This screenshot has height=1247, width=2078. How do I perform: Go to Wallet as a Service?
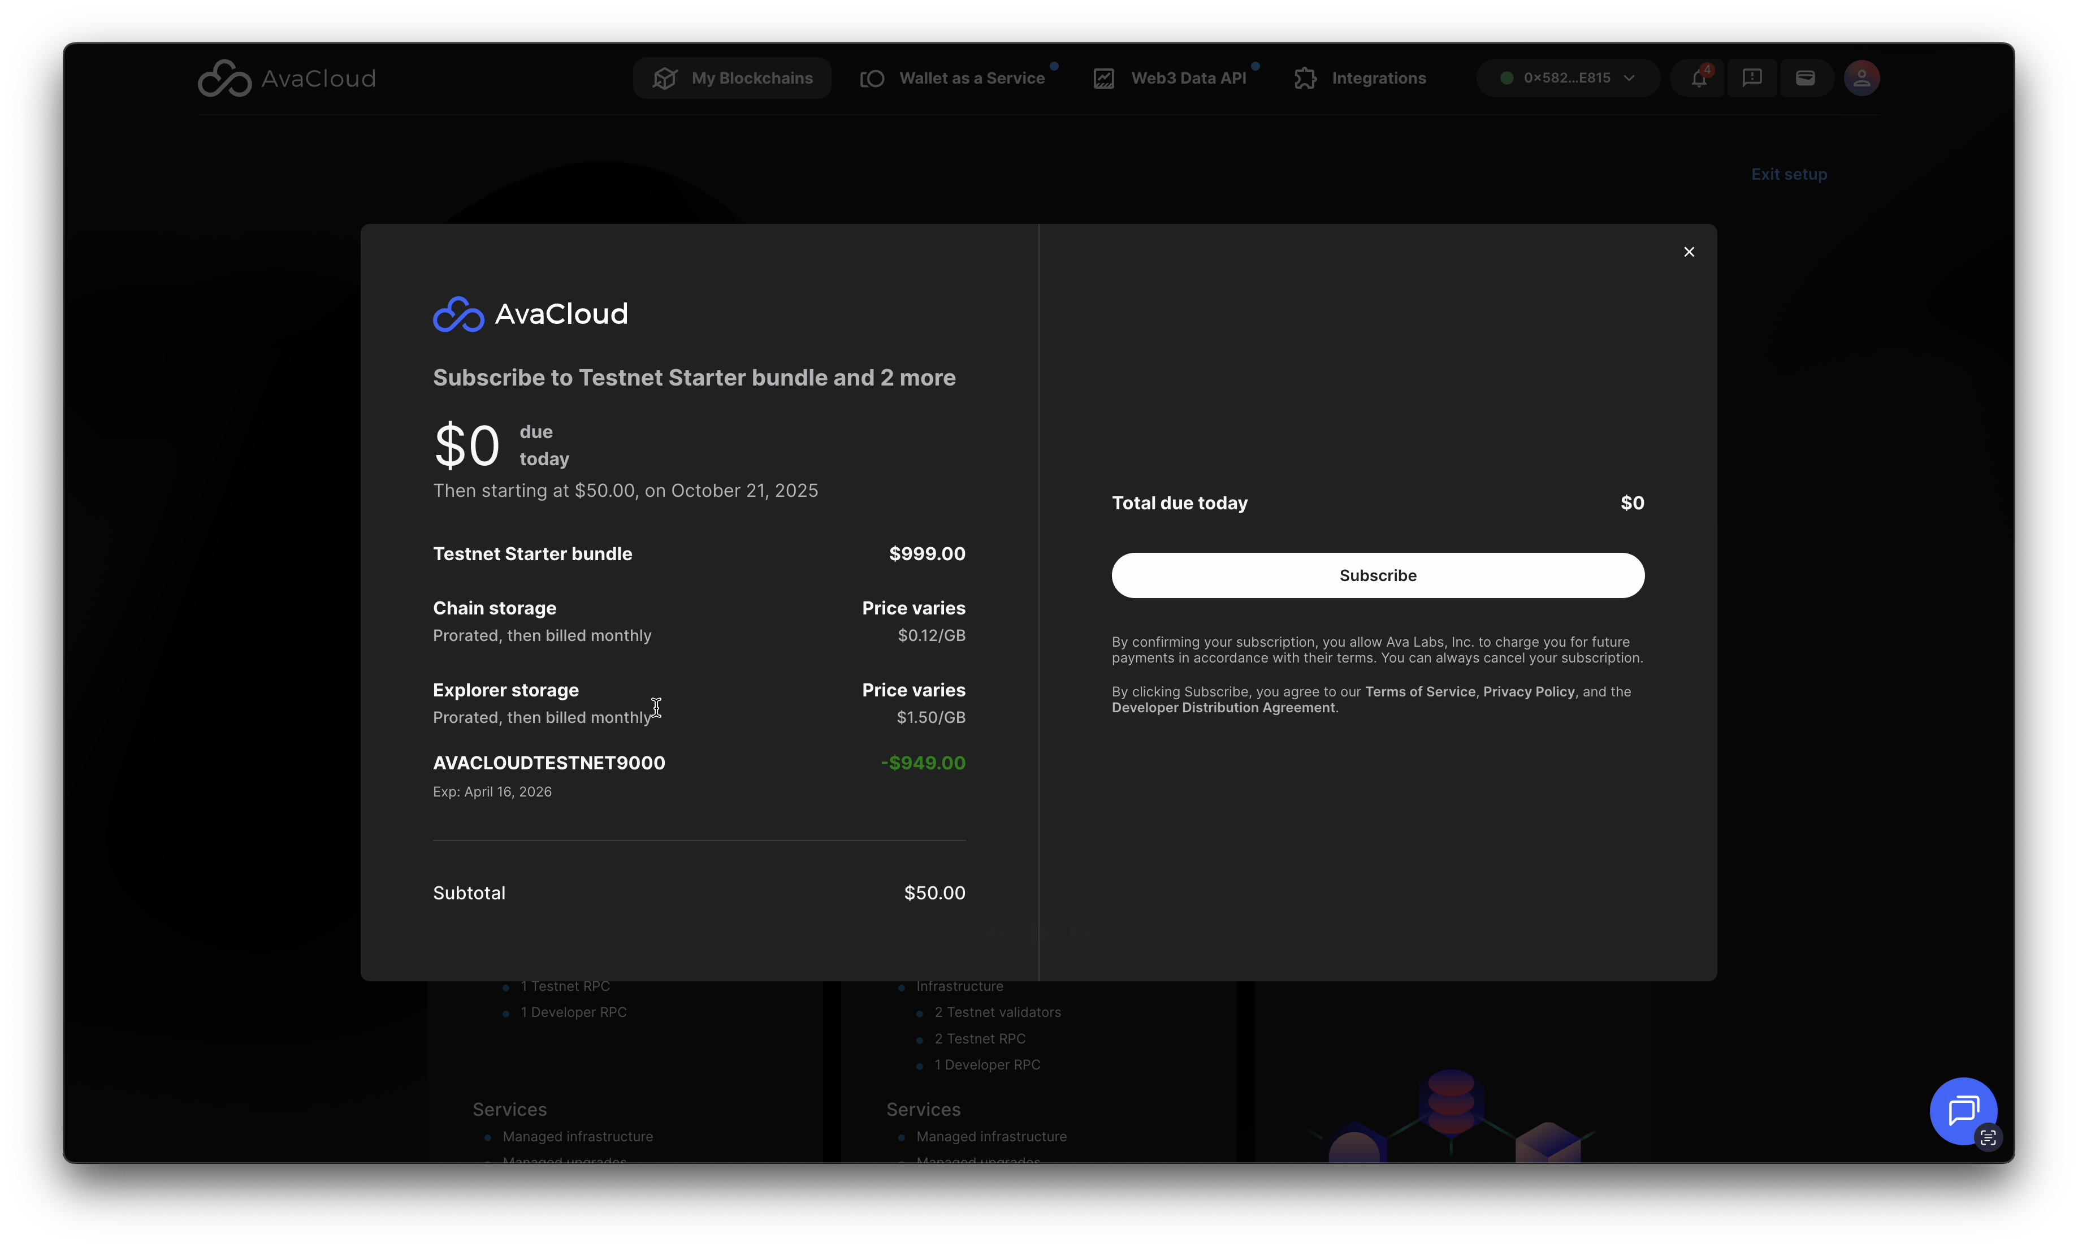(971, 78)
